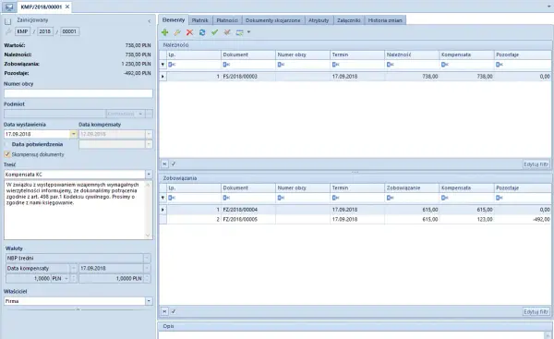Open the Historia zmian tab
554x339 pixels.
(385, 20)
